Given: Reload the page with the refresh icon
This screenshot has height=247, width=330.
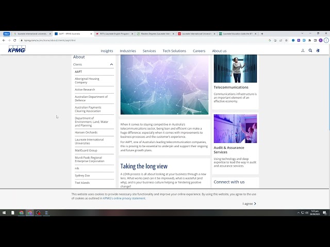Looking at the screenshot, I should click(15, 40).
